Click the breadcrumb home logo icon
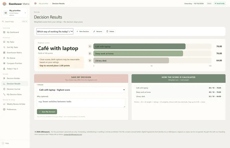Screen dimensions: 230x148 [x=35, y=3]
